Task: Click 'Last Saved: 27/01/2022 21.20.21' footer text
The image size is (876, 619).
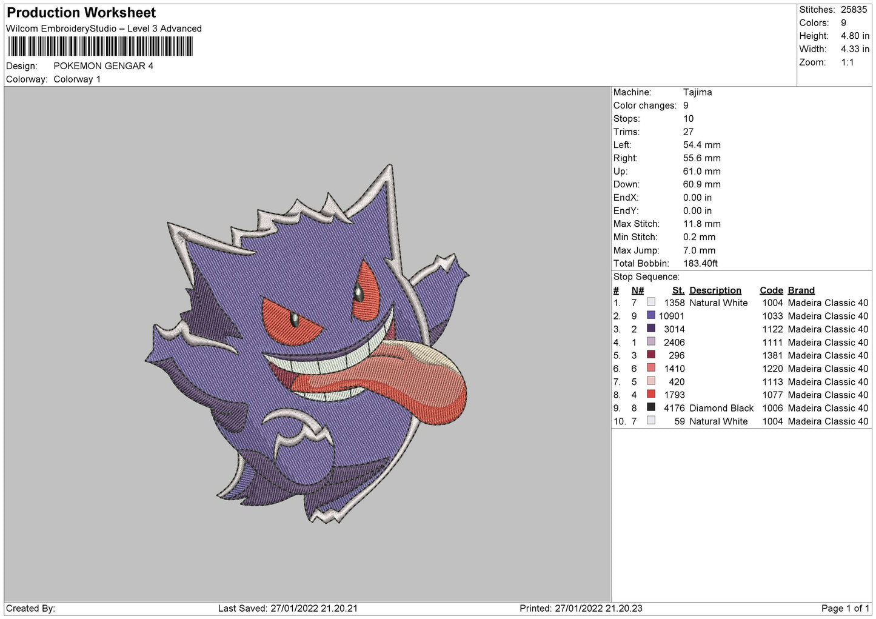Action: 287,608
